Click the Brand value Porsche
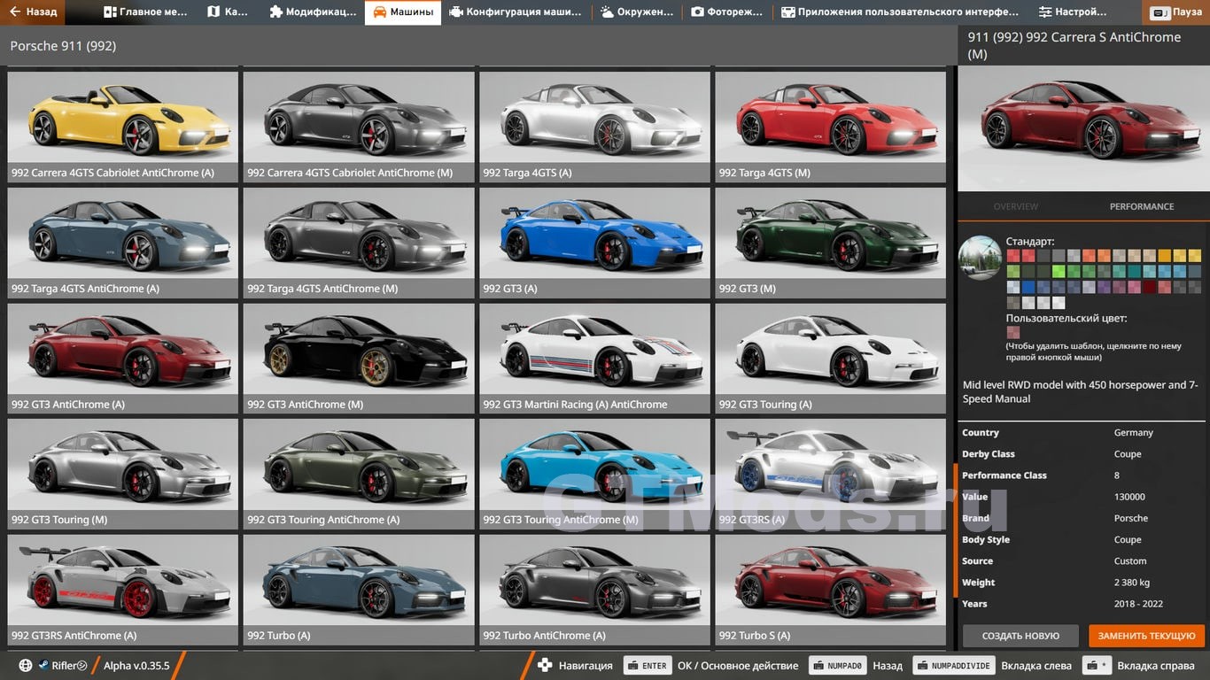This screenshot has width=1210, height=680. point(1130,518)
